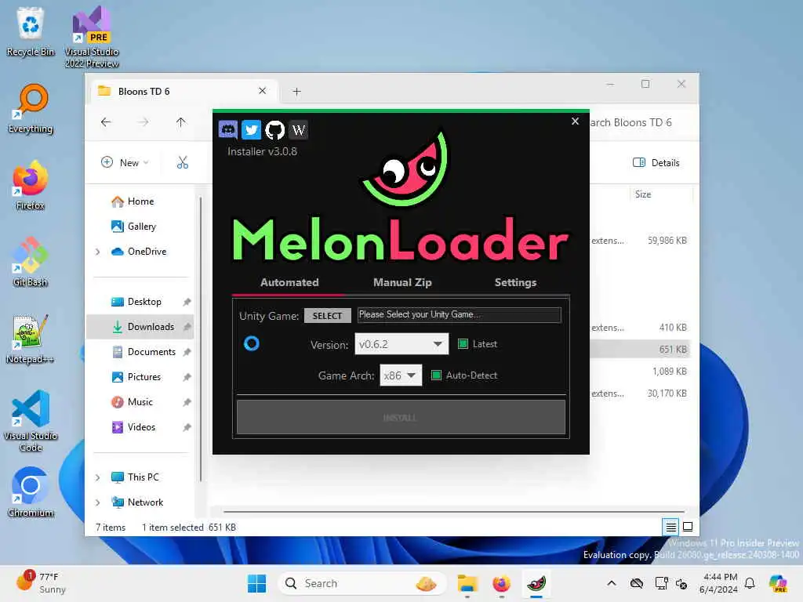The image size is (803, 602).
Task: Open Pictures in quick access
Action: tap(144, 377)
